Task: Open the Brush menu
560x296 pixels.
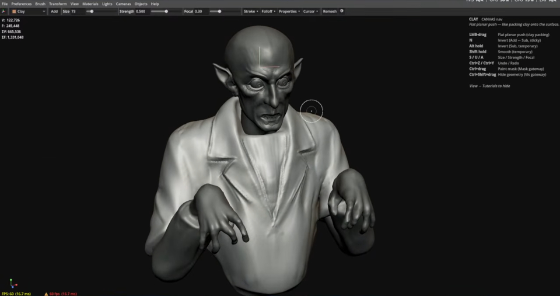Action: click(40, 4)
